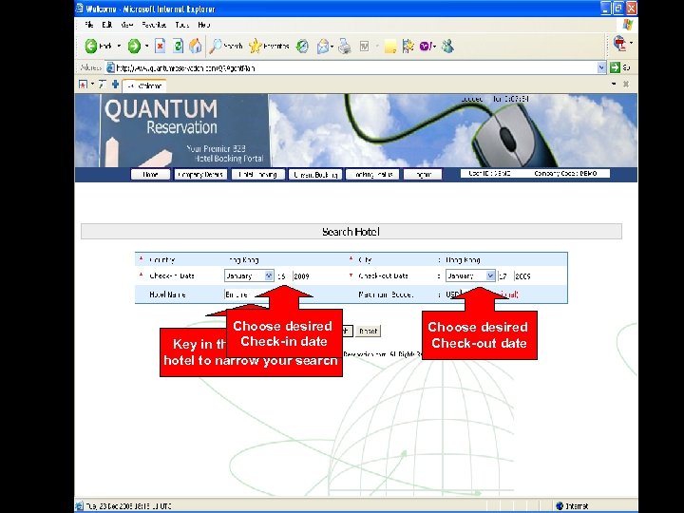Expand the address bar URL dropdown
The image size is (684, 513).
pyautogui.click(x=601, y=67)
